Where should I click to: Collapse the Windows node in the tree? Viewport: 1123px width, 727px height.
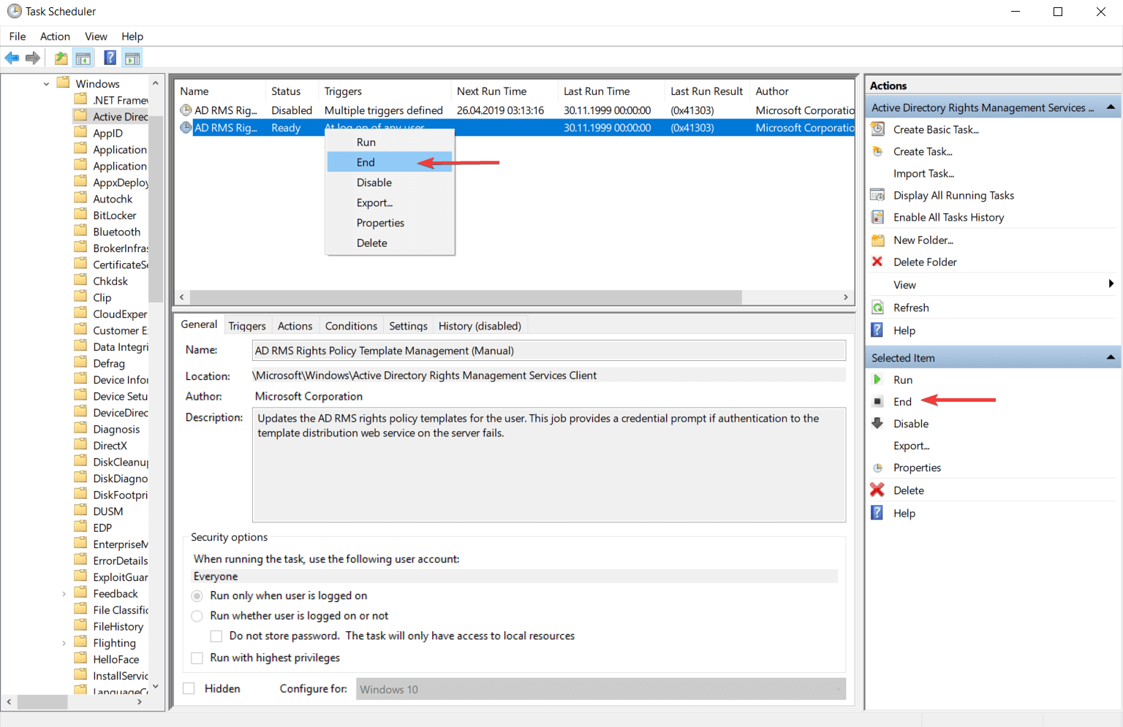45,83
